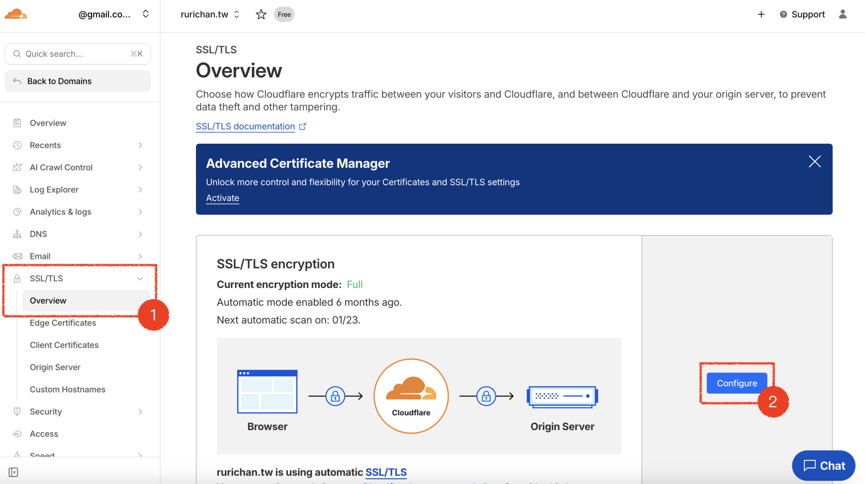Dismiss the Advanced Certificate Manager banner
Screen dimensions: 865x484
click(x=815, y=162)
